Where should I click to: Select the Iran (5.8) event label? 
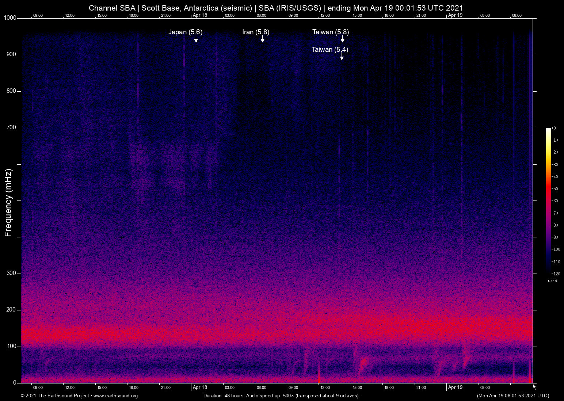coord(256,32)
